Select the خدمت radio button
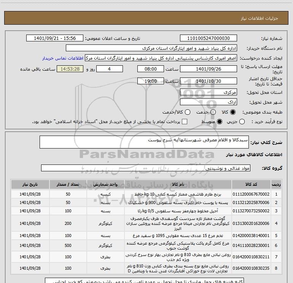This screenshot has height=283, width=293. click(x=213, y=112)
